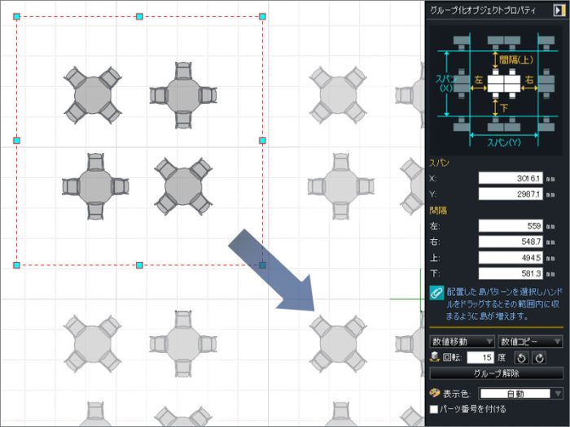The height and width of the screenshot is (427, 570).
Task: Enable the パーツ番号を付ける checkbox
Action: pos(434,409)
